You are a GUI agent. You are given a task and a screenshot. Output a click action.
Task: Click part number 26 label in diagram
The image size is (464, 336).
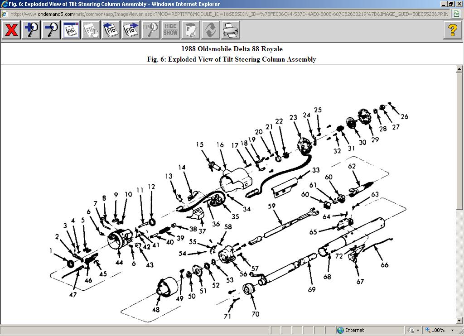point(404,116)
